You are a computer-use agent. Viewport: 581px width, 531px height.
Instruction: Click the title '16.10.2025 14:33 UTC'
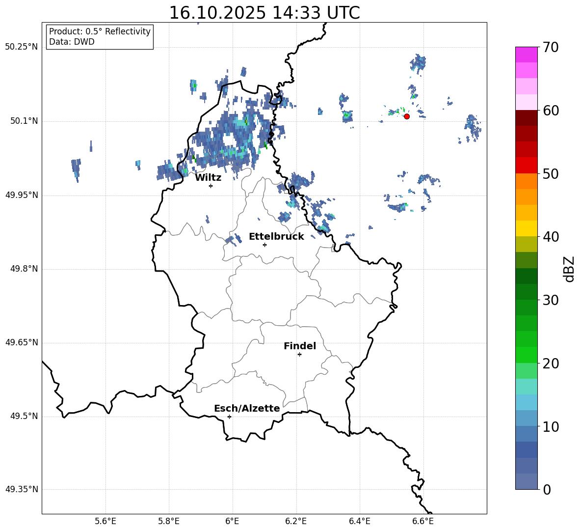pyautogui.click(x=264, y=13)
